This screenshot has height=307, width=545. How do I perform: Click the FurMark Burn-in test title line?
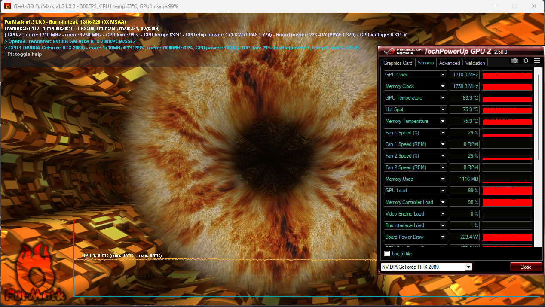pyautogui.click(x=65, y=21)
